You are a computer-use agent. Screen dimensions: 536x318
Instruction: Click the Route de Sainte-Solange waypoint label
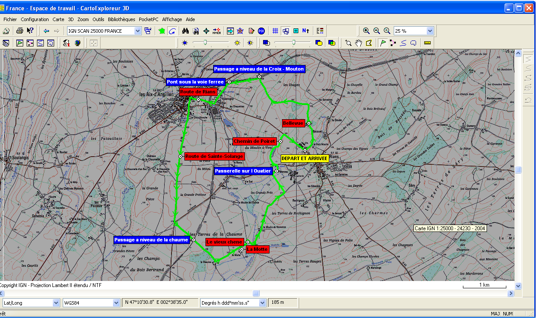coord(214,156)
